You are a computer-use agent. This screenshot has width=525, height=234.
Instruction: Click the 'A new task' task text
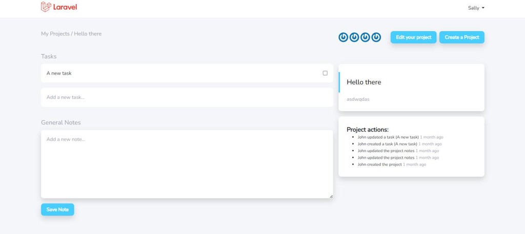[x=59, y=73]
